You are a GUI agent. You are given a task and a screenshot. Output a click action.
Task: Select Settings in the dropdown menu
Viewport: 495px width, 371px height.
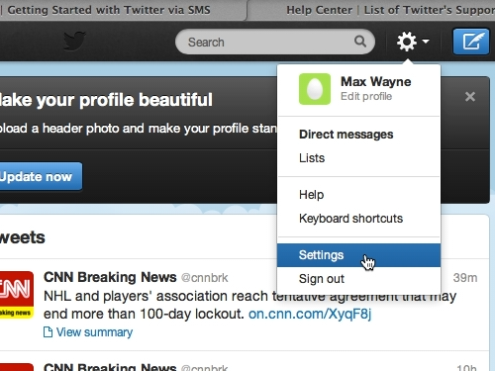(358, 255)
